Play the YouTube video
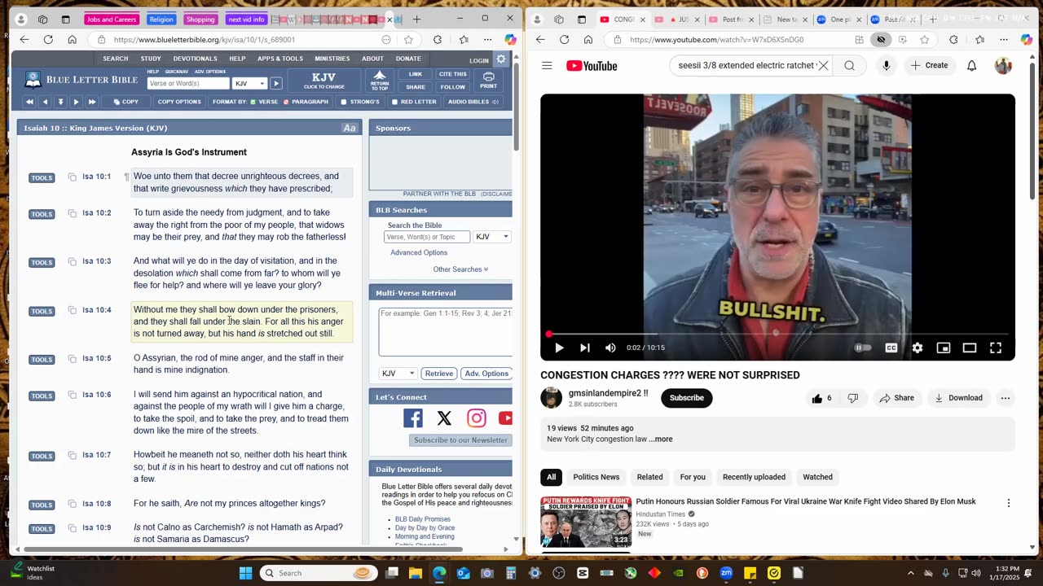 coord(559,348)
